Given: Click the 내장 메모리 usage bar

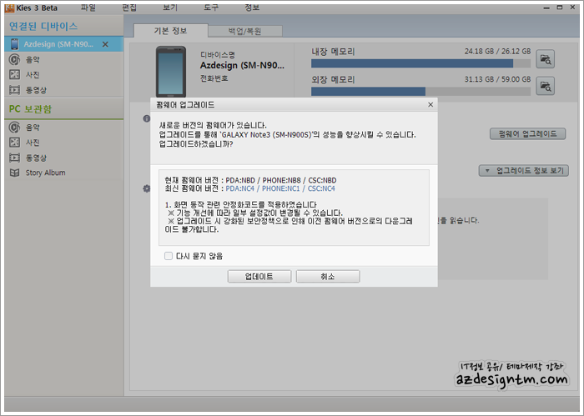Looking at the screenshot, I should [420, 63].
